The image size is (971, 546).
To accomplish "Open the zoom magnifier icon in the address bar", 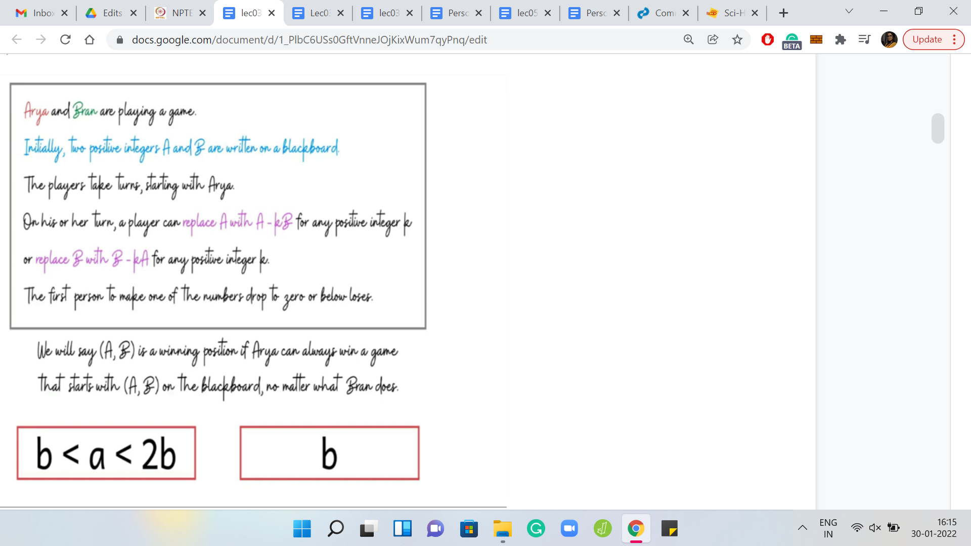I will [688, 39].
